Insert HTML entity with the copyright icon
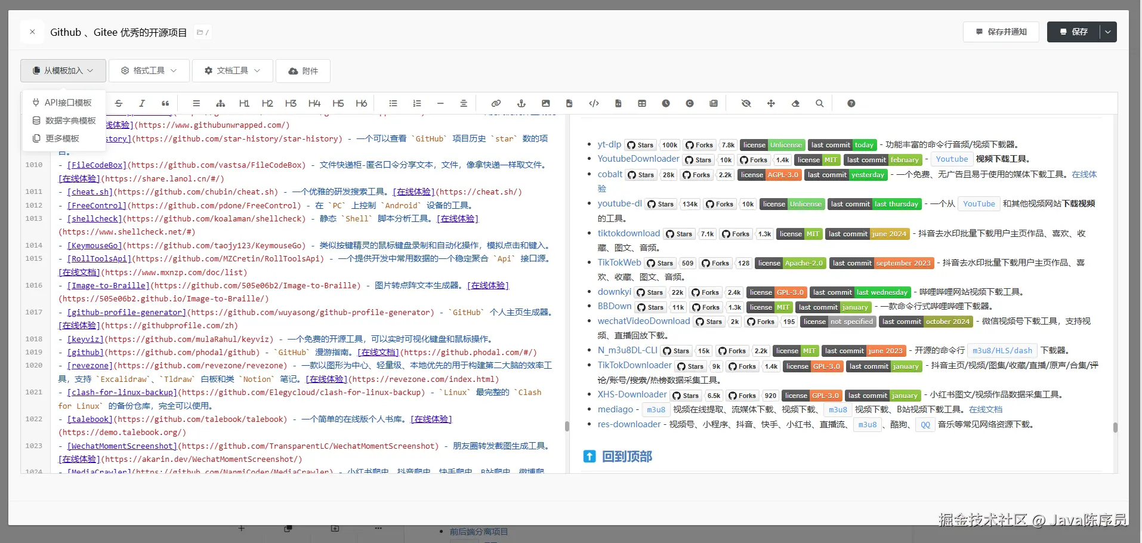Screen dimensions: 1142x543 690,103
